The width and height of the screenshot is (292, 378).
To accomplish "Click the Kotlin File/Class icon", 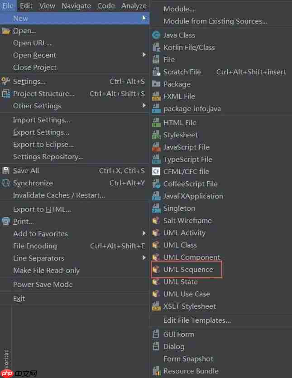I will coord(156,48).
